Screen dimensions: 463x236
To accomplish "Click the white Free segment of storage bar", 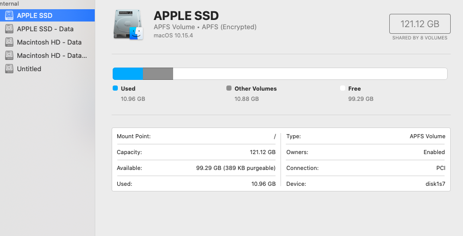I will tap(310, 74).
